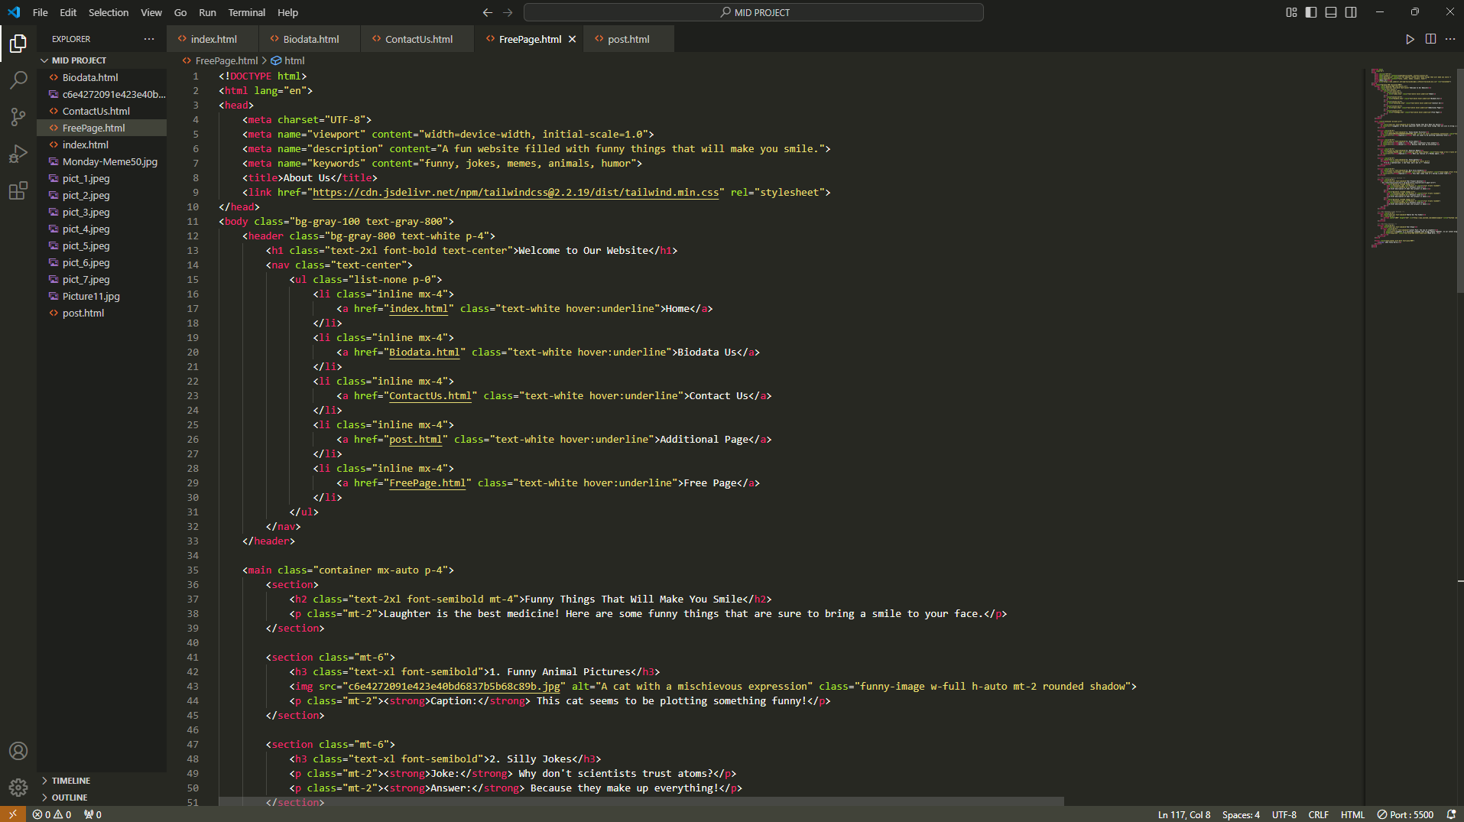Click the VS Code logo icon
Viewport: 1464px width, 822px height.
pyautogui.click(x=14, y=12)
